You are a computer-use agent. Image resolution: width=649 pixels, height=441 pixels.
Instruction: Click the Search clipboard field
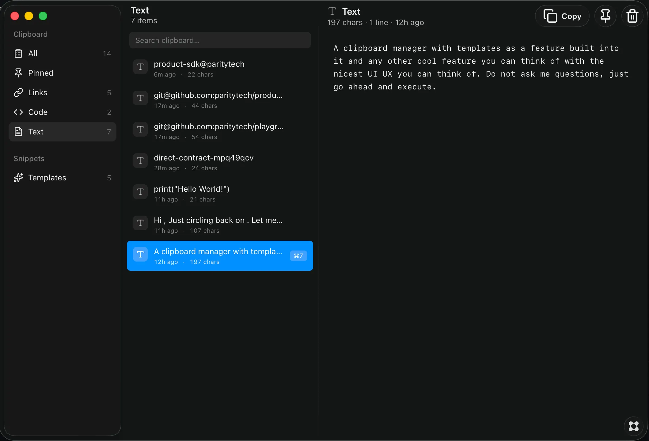pos(220,40)
